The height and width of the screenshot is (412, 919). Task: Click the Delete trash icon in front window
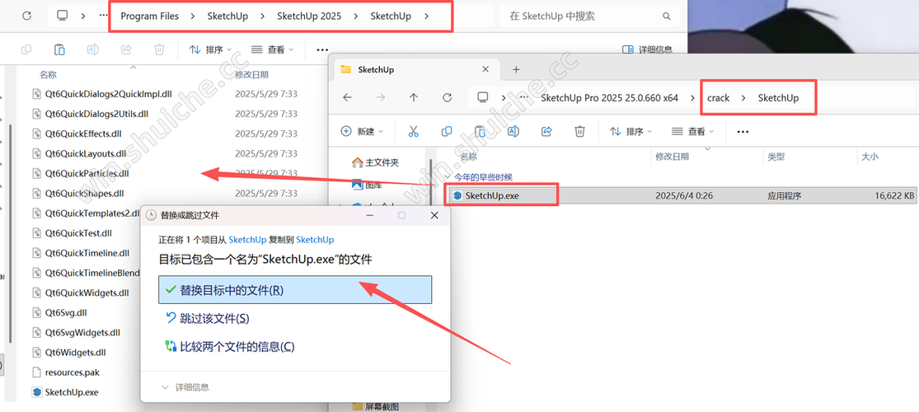(579, 131)
